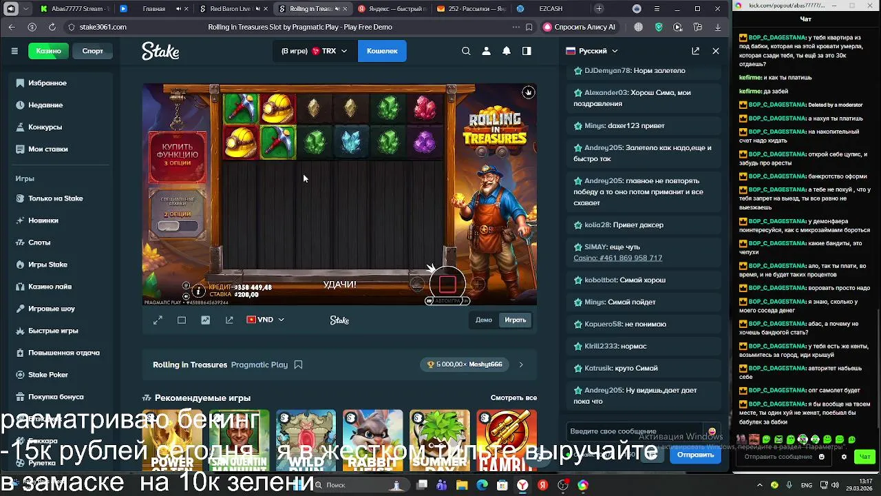Viewport: 881px width, 496px height.
Task: Click the Кошелек wallet button
Action: [382, 51]
